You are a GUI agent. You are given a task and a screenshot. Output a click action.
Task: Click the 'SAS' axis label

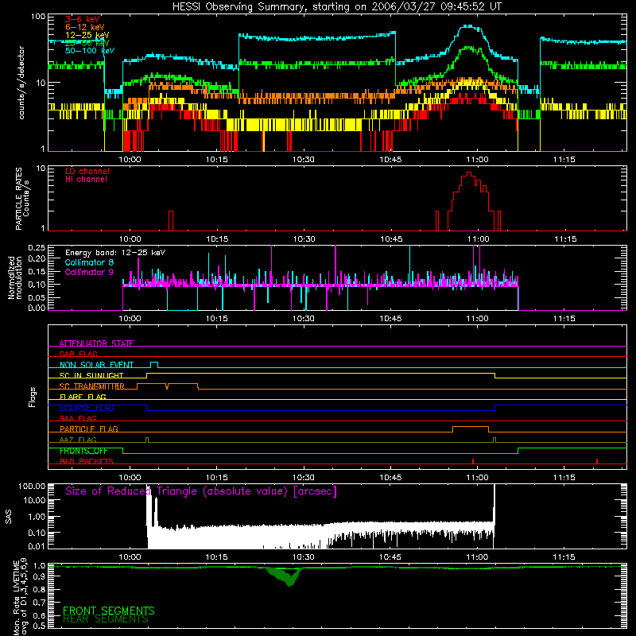9,516
